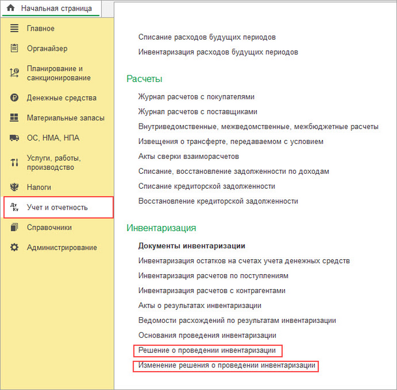Open Инвентаризация расчетов с контрагентами
The width and height of the screenshot is (397, 390).
coord(212,290)
